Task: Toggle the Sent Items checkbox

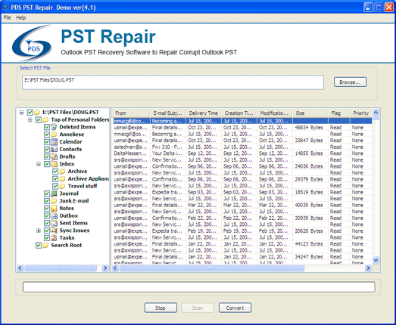Action: [47, 223]
